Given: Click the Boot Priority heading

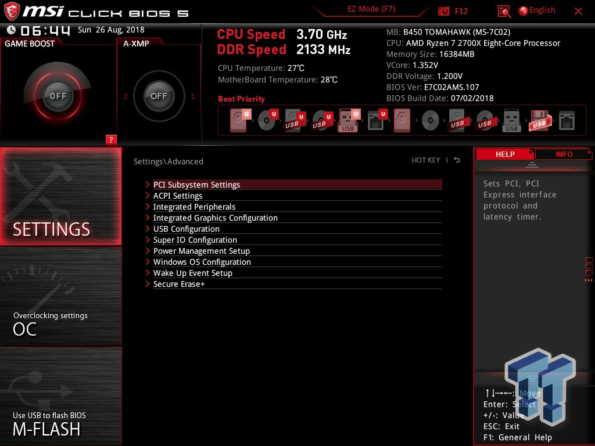Looking at the screenshot, I should click(x=241, y=99).
